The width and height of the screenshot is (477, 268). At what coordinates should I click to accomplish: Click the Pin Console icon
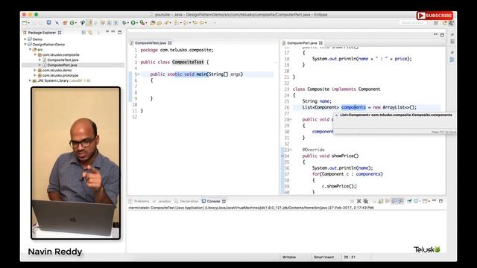[x=409, y=201]
